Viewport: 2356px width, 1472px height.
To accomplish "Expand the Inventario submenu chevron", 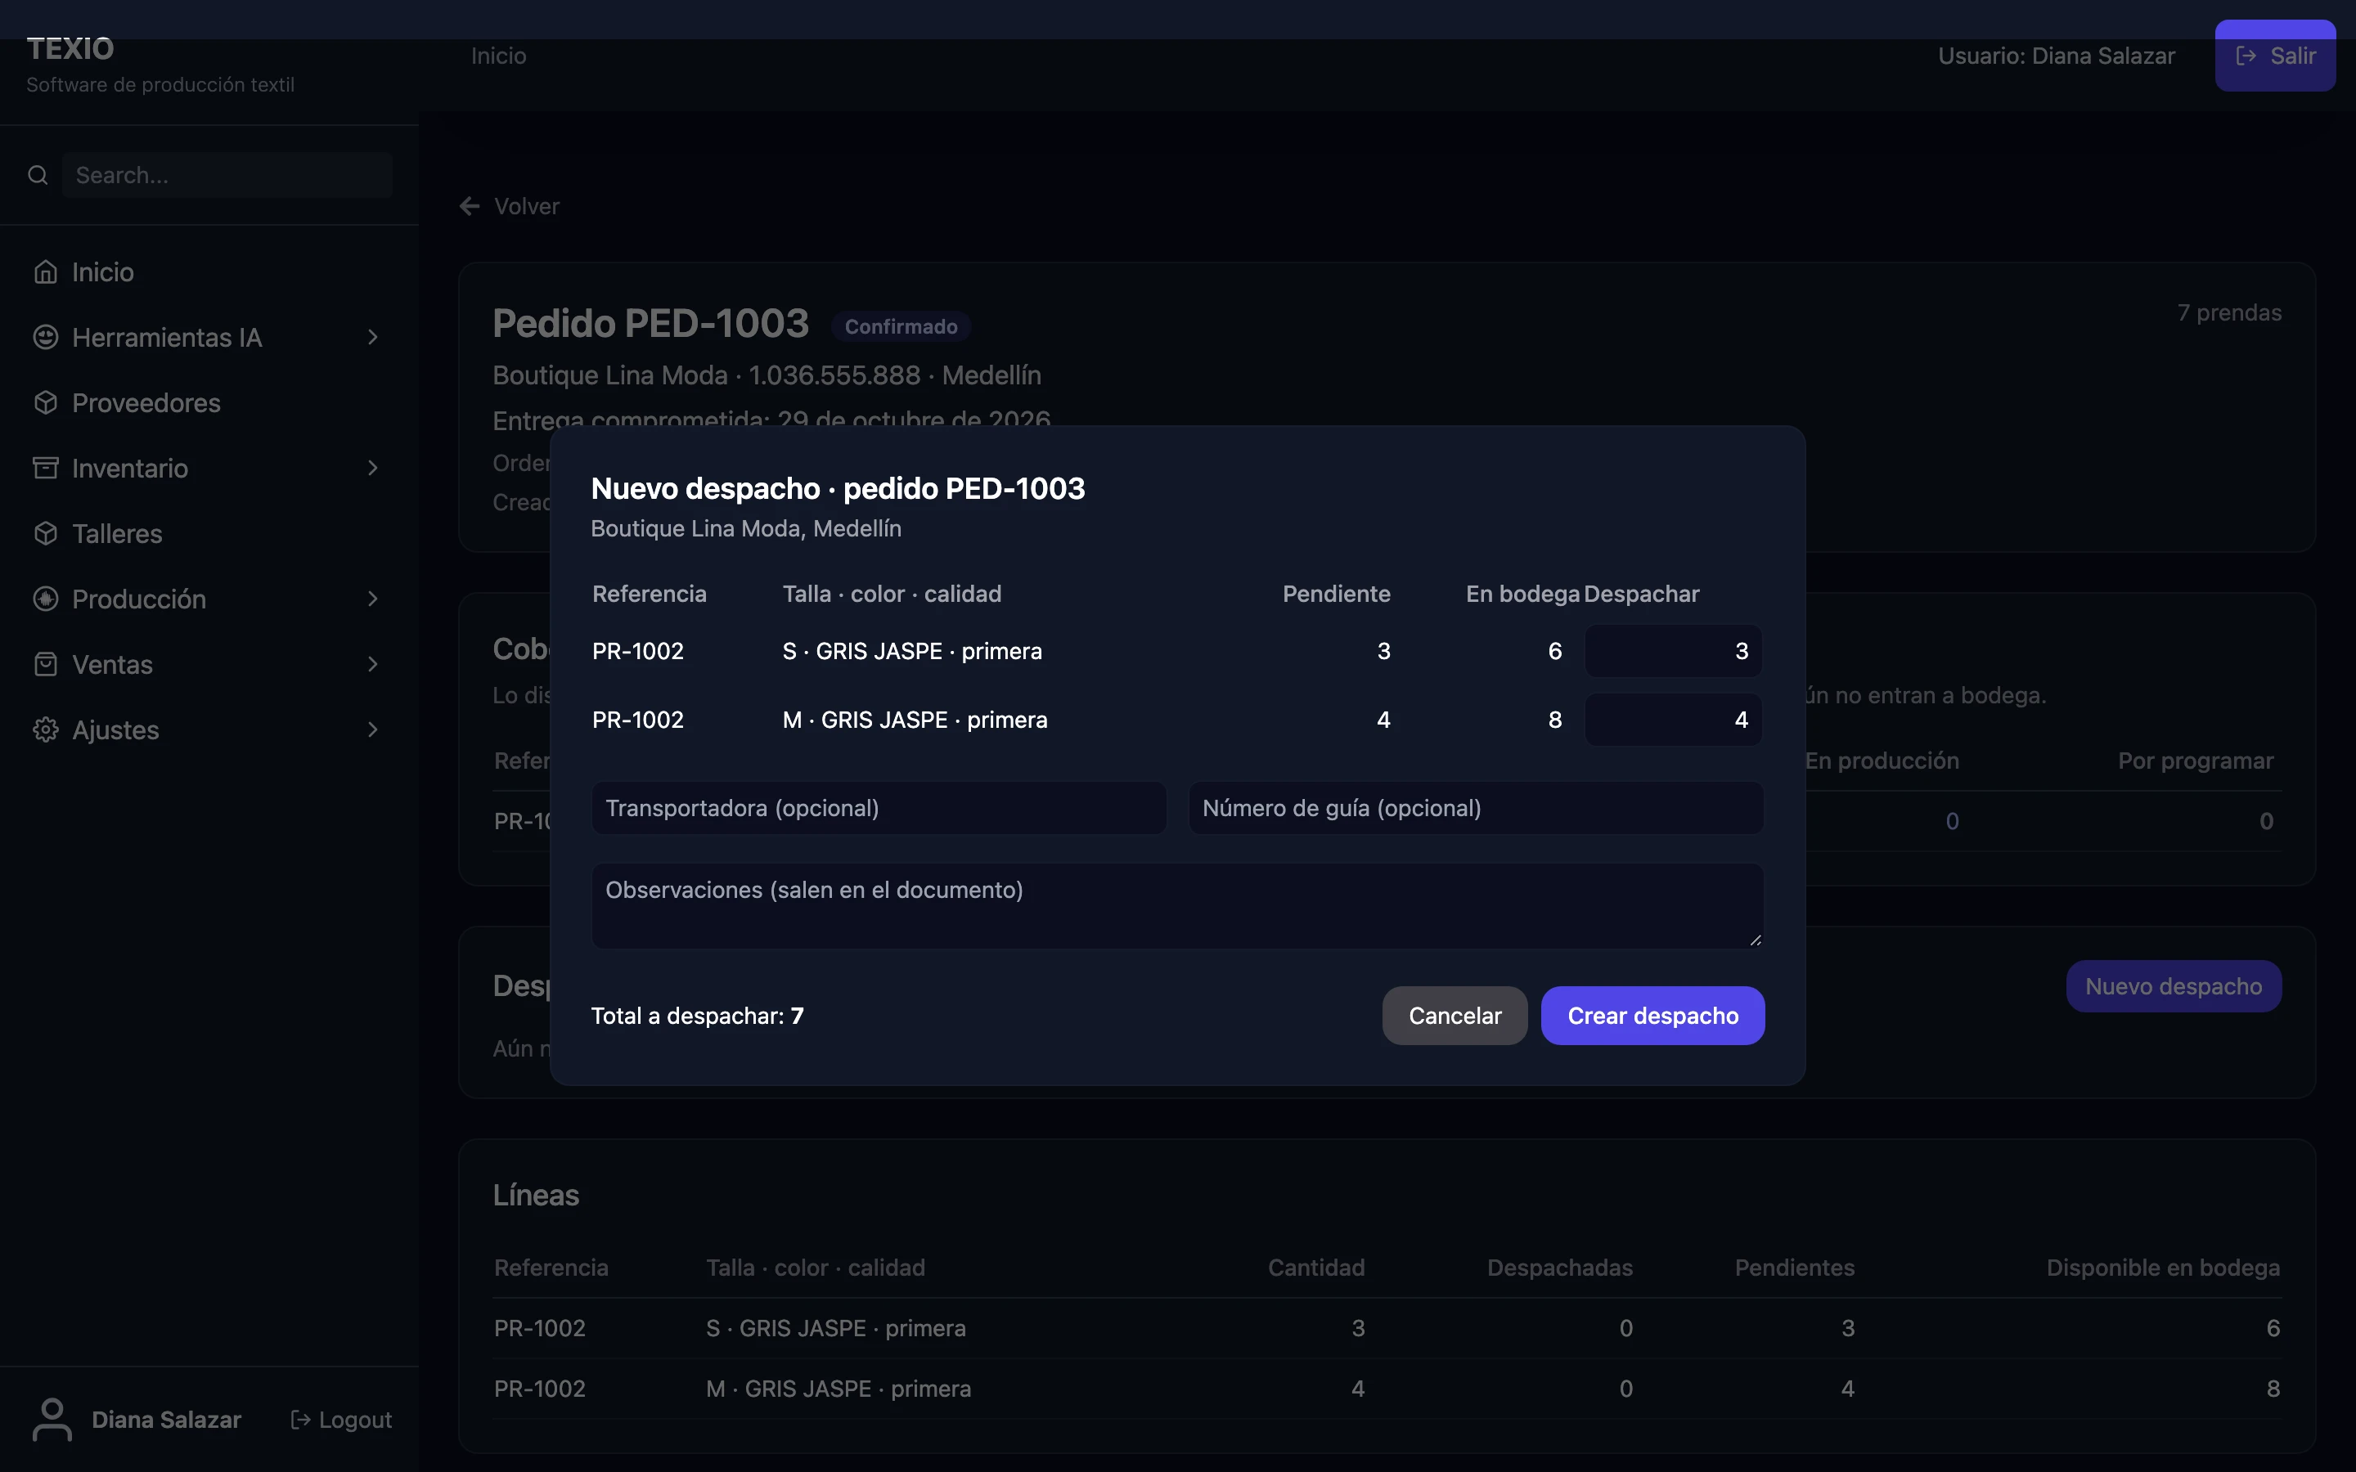I will [373, 469].
